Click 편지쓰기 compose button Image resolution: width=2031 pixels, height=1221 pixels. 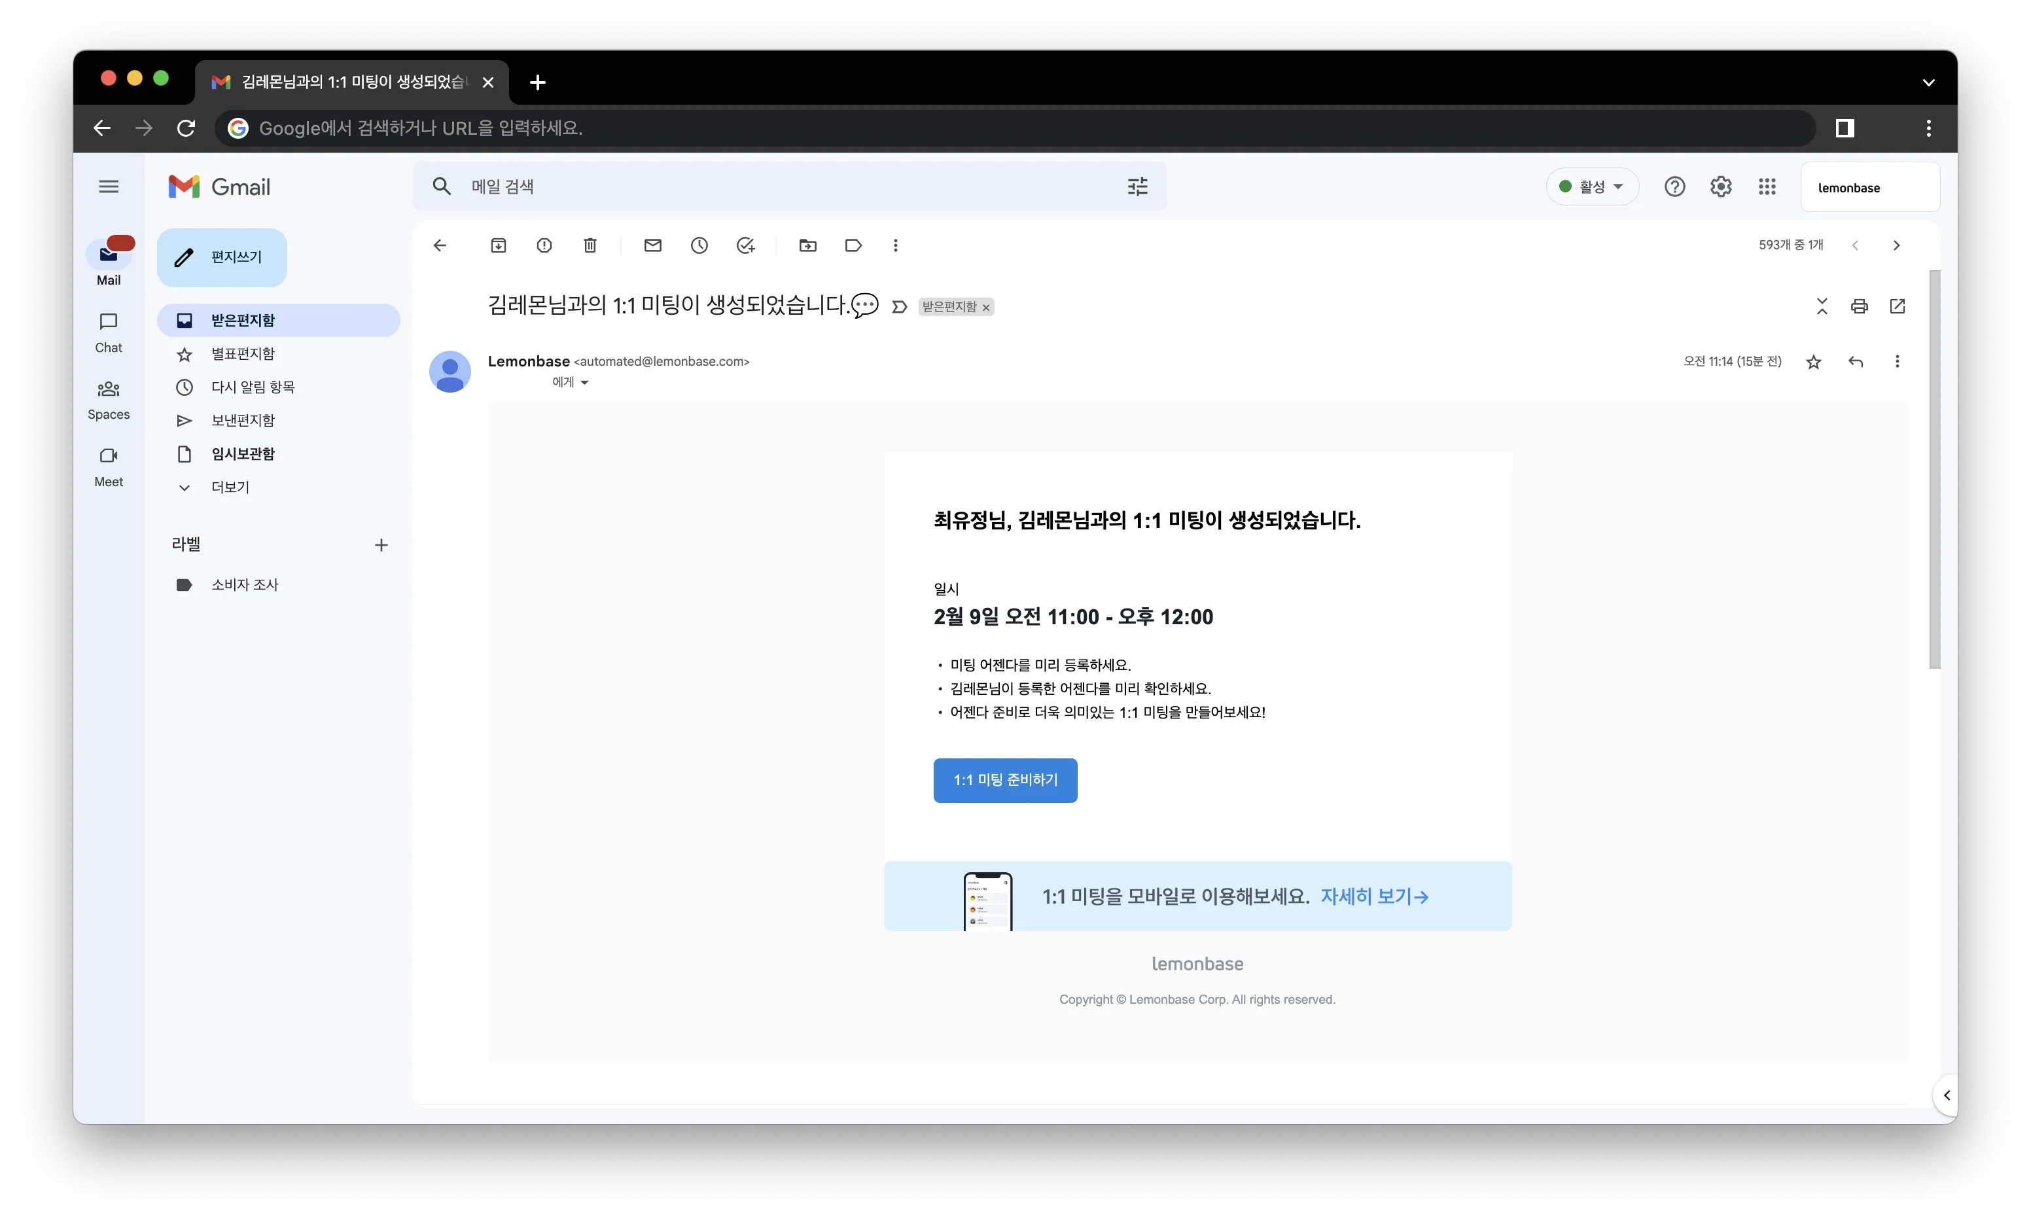click(222, 258)
